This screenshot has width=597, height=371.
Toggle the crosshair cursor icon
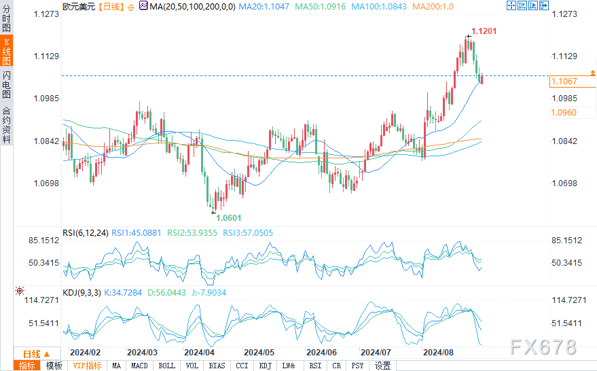(x=511, y=5)
